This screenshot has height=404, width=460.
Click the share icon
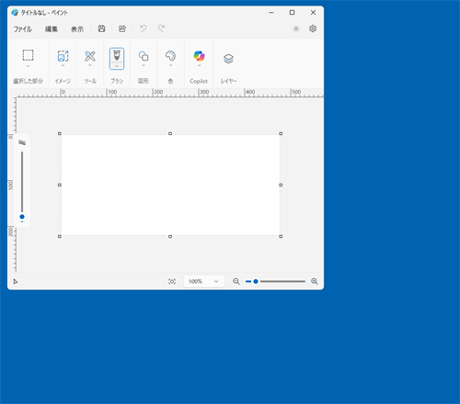(x=122, y=28)
